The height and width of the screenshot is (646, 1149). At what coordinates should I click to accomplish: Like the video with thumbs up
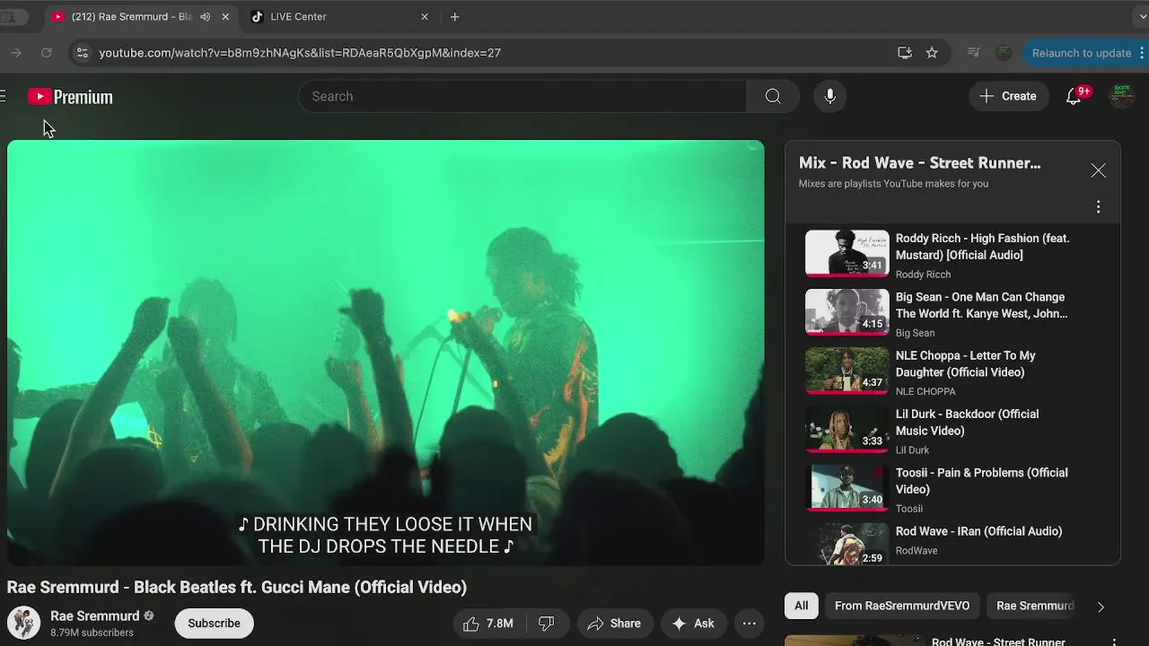(x=488, y=624)
